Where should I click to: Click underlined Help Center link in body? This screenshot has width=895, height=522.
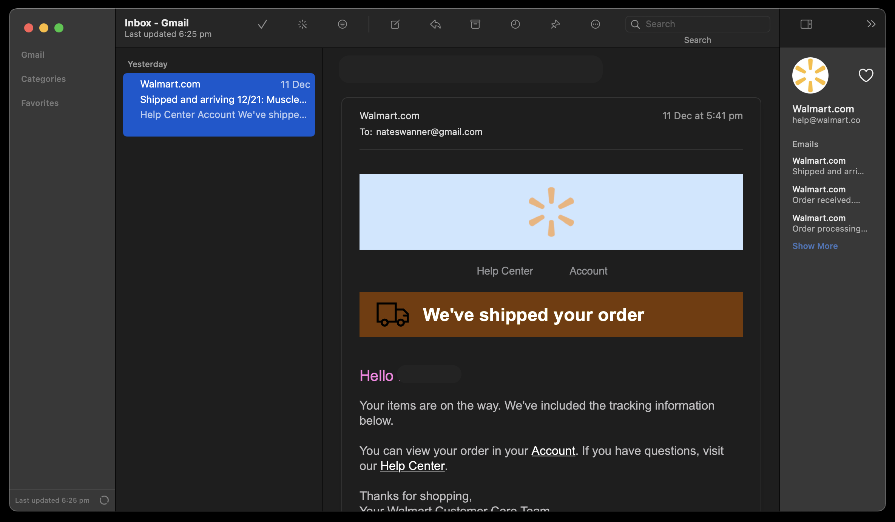[412, 466]
